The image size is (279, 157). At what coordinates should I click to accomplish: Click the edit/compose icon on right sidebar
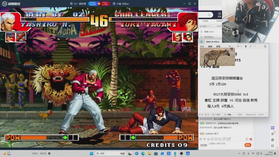(x=273, y=145)
